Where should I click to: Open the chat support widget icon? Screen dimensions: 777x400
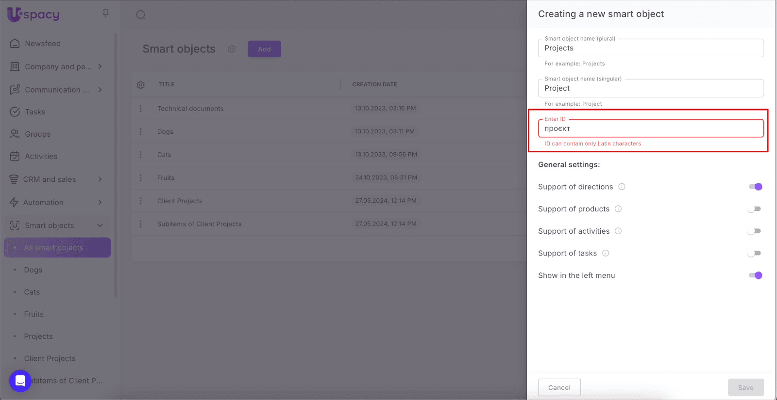20,381
